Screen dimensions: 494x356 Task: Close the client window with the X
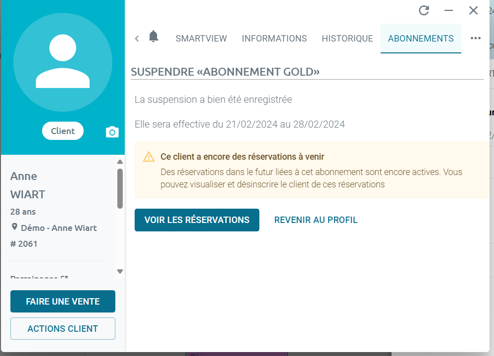coord(473,10)
